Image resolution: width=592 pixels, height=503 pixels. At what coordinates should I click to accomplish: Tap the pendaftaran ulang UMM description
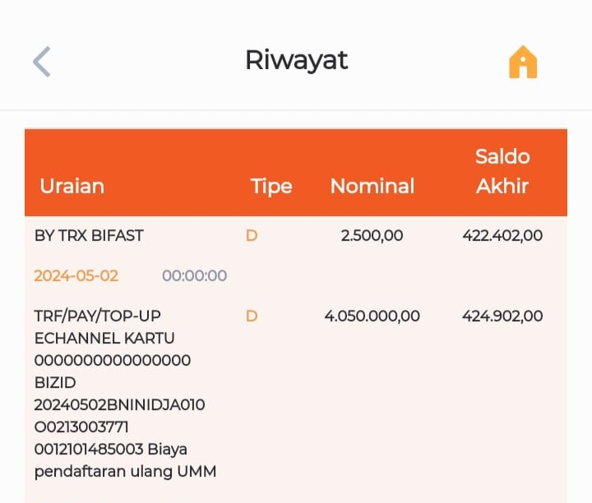click(x=125, y=472)
